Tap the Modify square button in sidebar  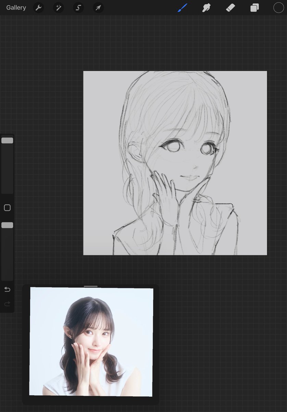[7, 208]
